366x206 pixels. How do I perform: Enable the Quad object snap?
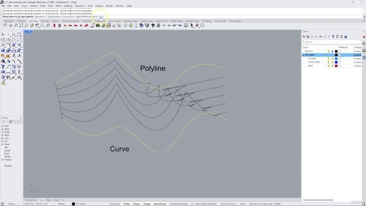(2, 150)
